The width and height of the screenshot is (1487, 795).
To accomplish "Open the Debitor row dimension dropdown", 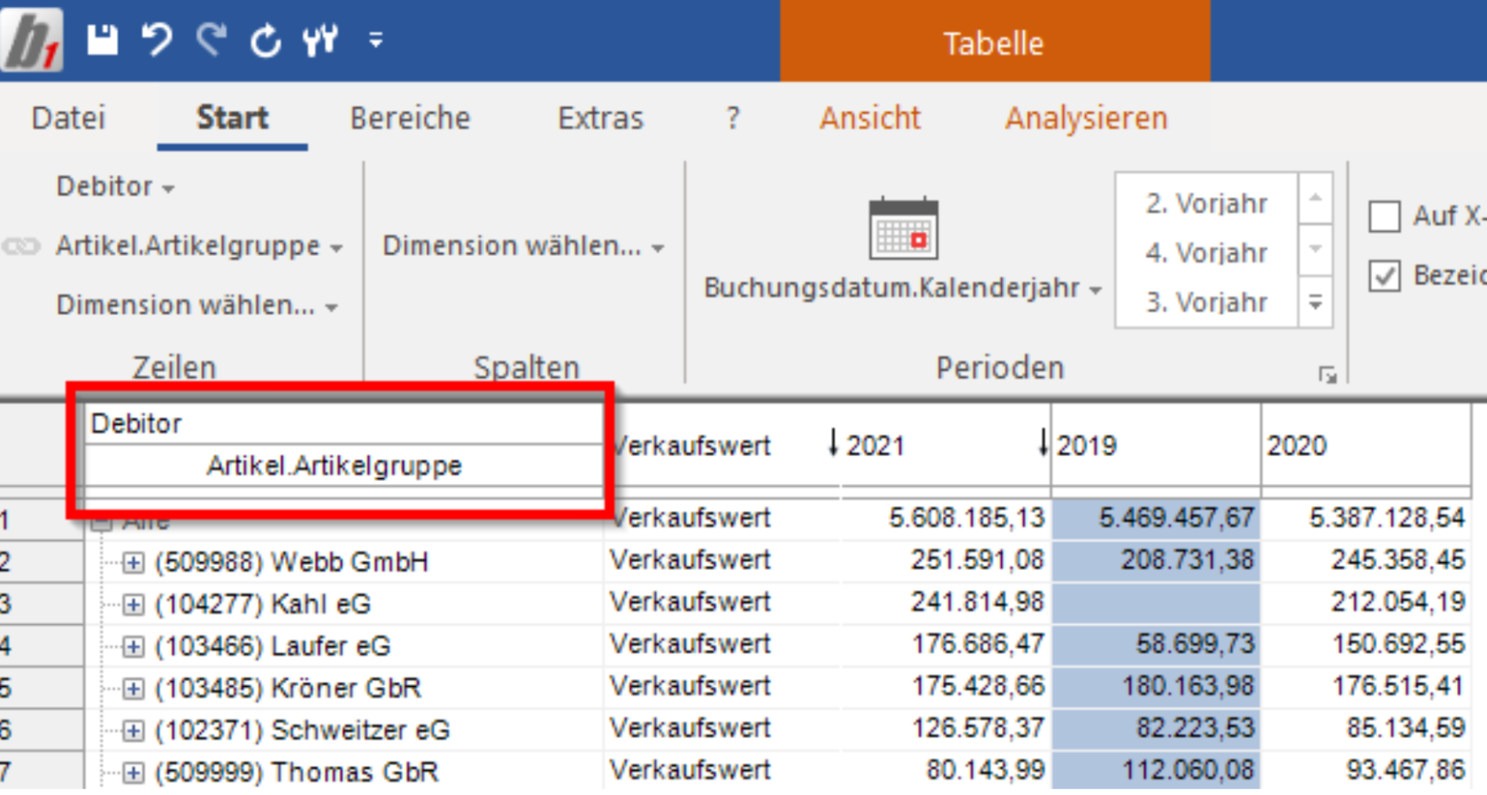I will click(115, 187).
